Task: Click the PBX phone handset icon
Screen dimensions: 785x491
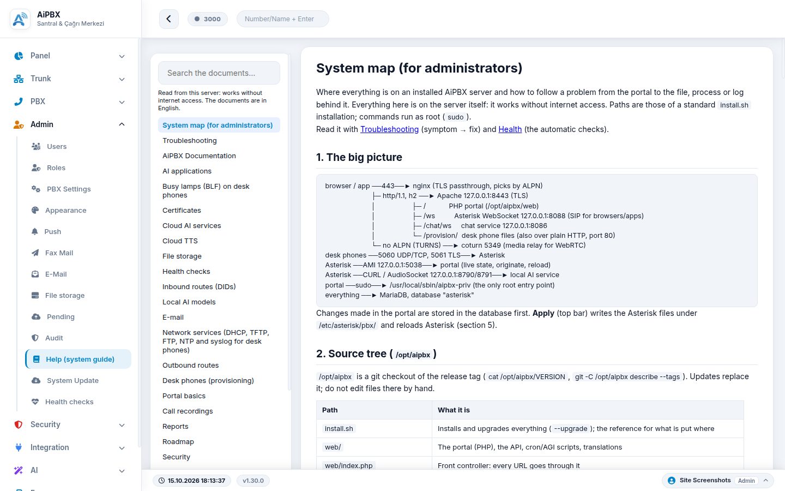Action: pos(19,101)
